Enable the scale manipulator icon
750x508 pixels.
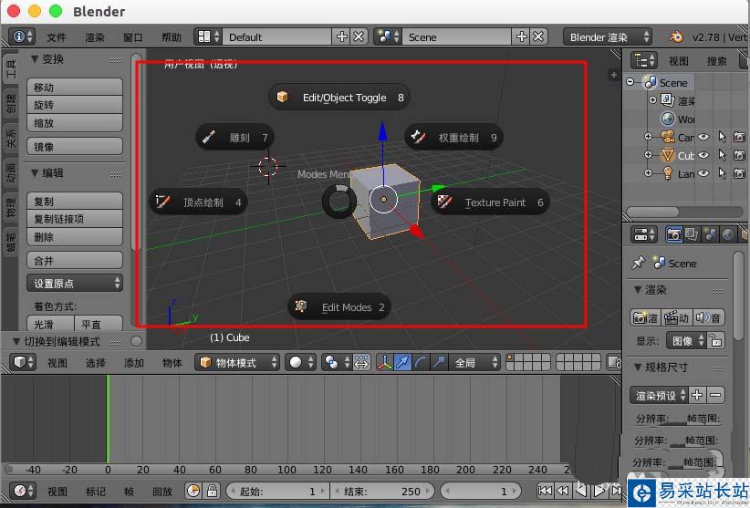(x=439, y=362)
